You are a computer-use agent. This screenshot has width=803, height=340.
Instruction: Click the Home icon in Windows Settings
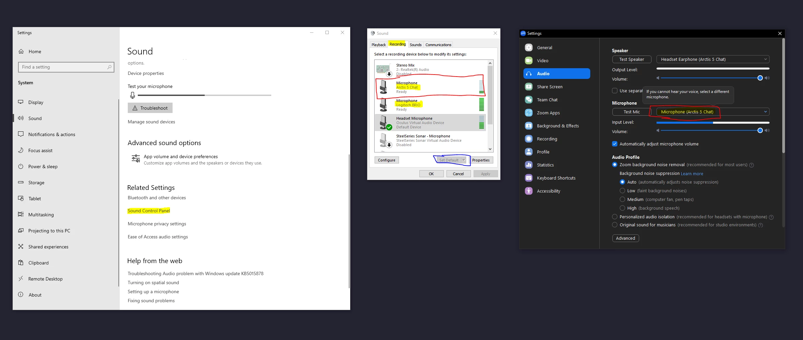pyautogui.click(x=21, y=51)
